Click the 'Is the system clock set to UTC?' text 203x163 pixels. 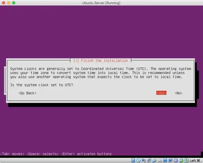[x=42, y=85]
